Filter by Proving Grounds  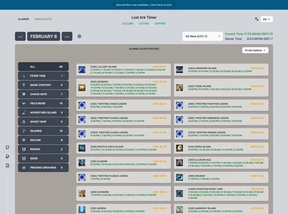pos(44,168)
